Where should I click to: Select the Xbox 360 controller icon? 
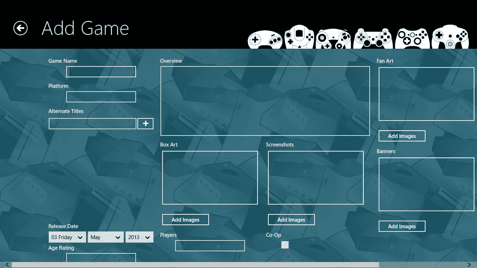point(412,37)
